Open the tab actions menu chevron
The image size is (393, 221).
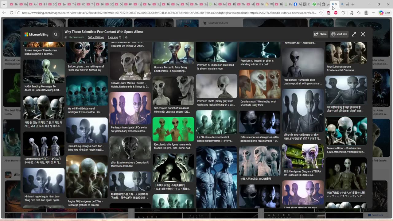[4, 4]
